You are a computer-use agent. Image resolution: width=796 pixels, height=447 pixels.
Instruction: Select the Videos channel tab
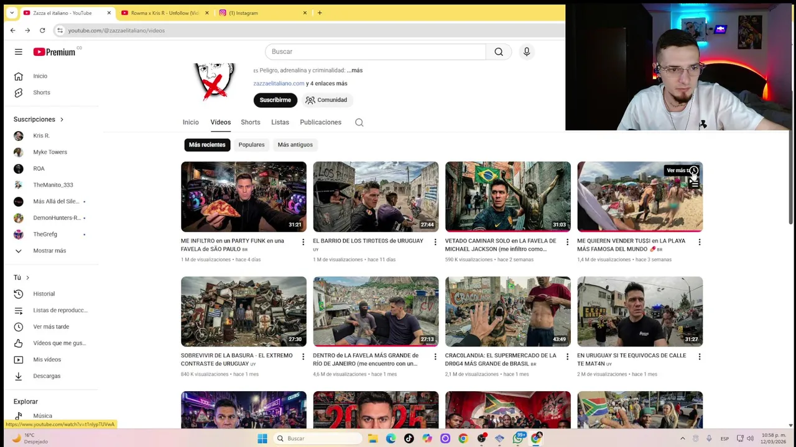220,122
